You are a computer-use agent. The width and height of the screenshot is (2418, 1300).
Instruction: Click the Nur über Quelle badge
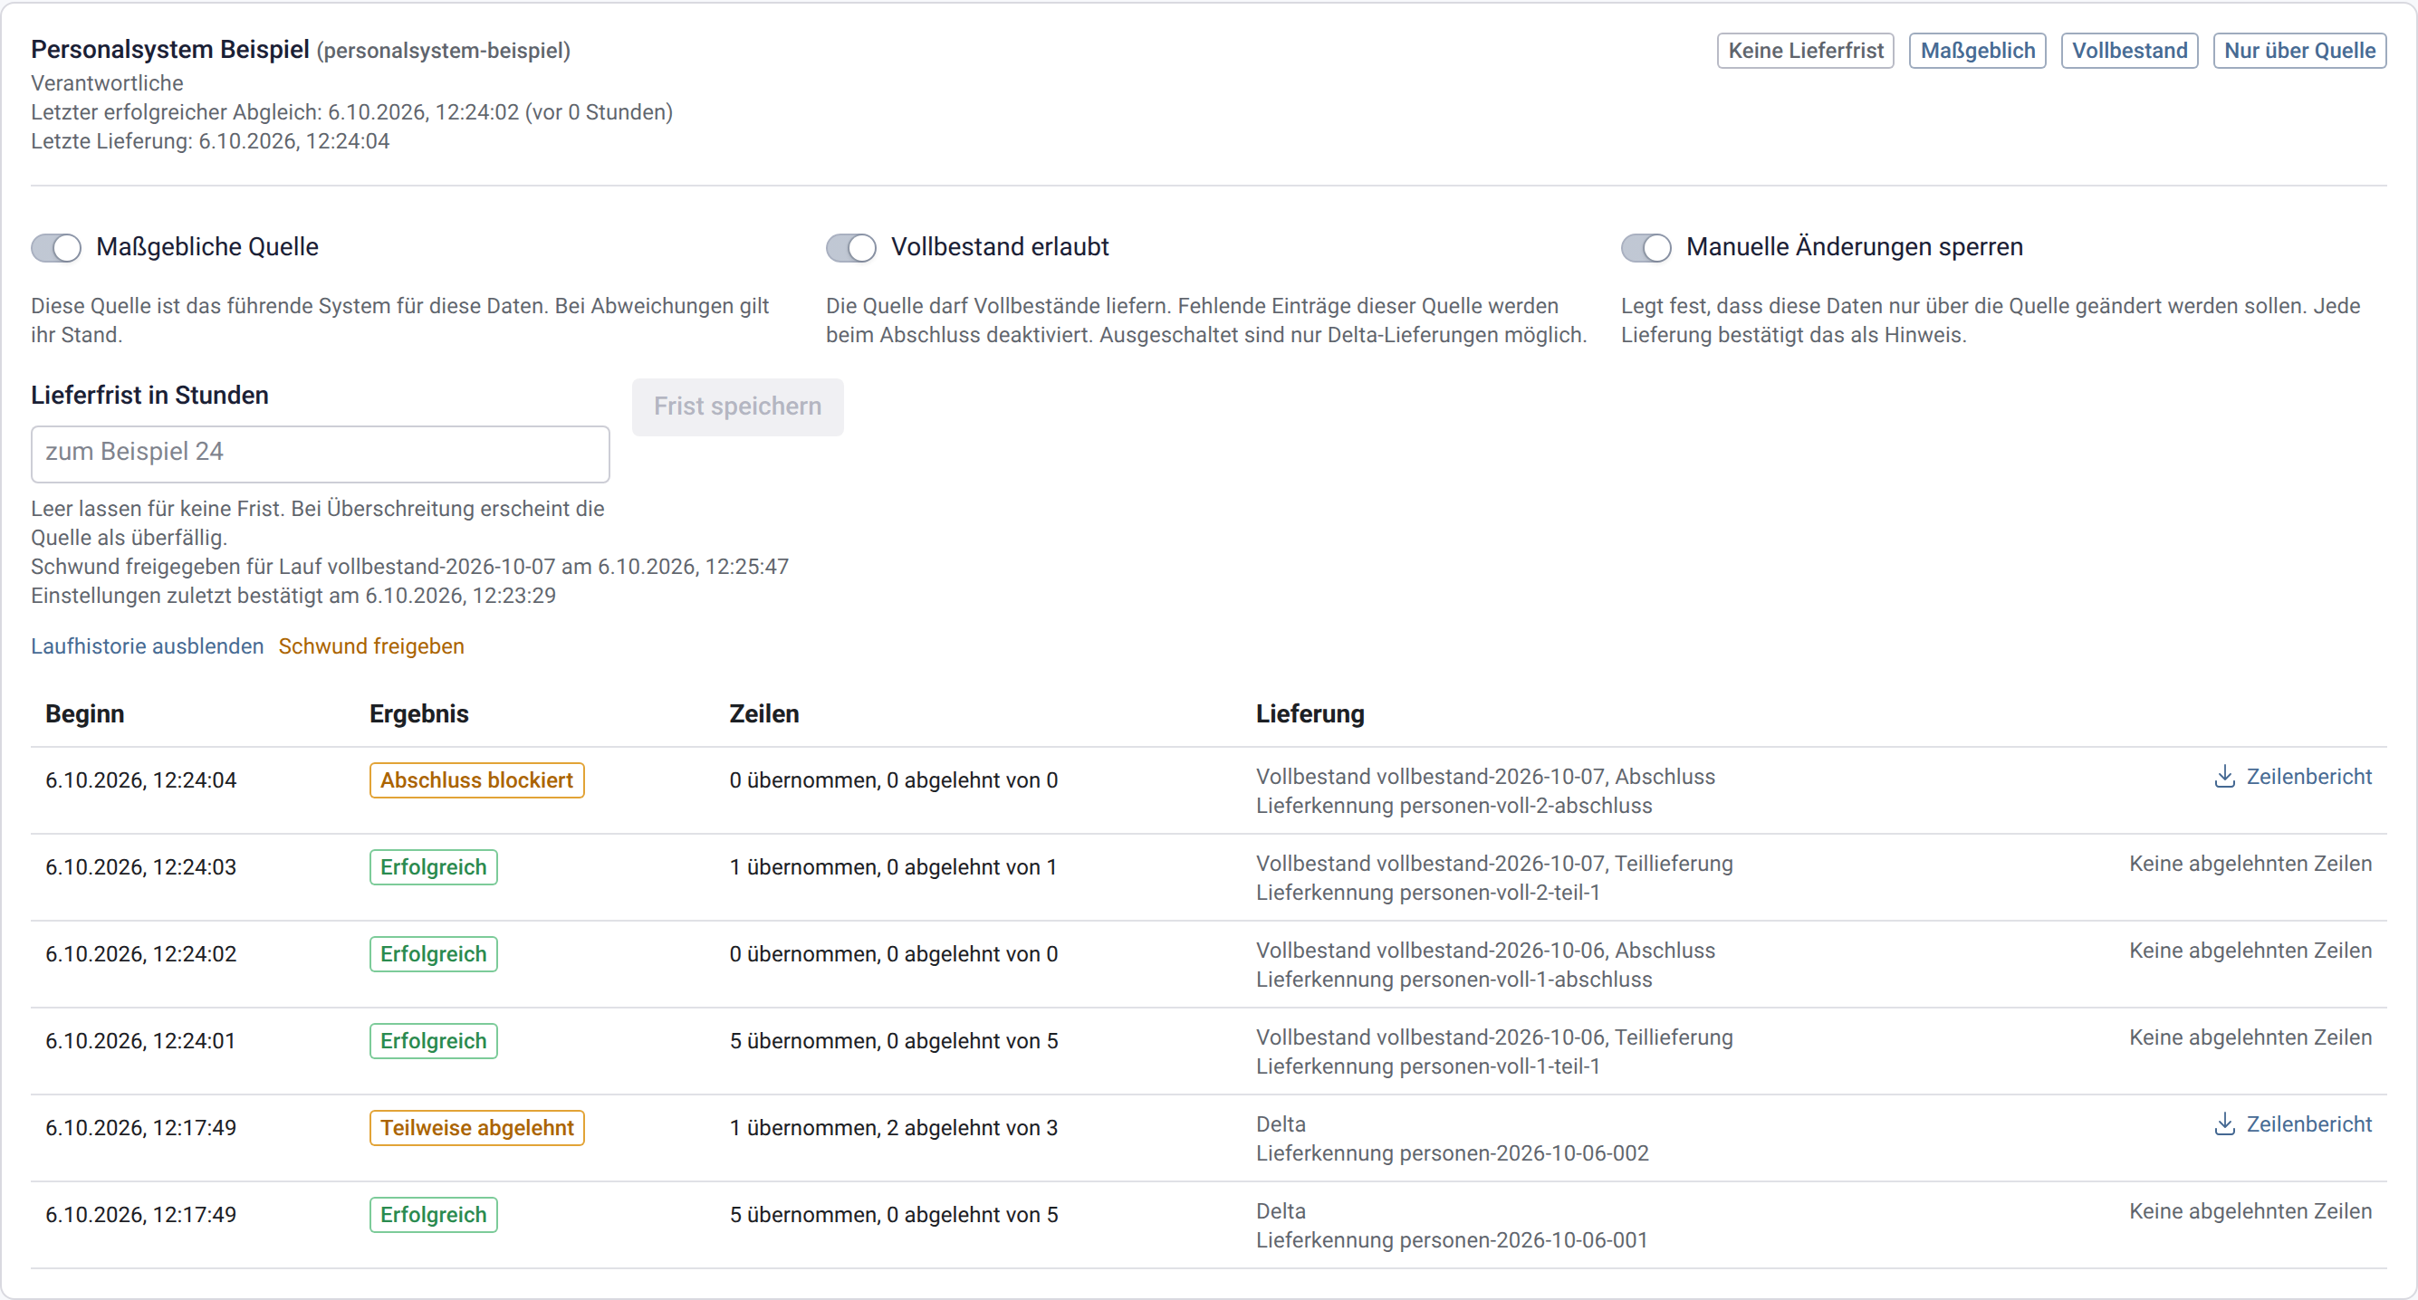tap(2298, 51)
